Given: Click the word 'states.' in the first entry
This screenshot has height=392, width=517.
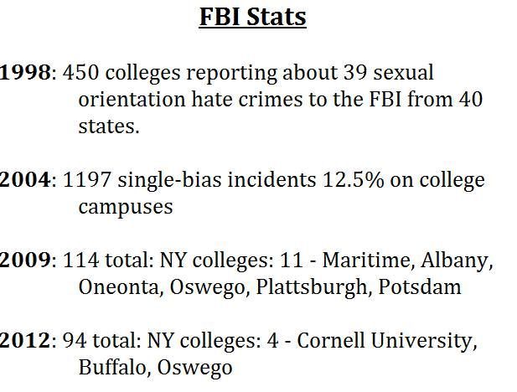Looking at the screenshot, I should pyautogui.click(x=109, y=126).
